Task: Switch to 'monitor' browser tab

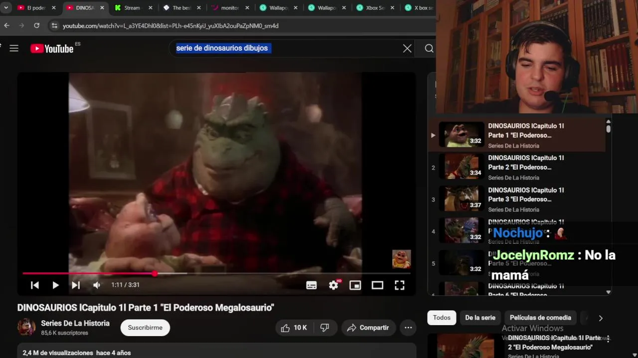Action: click(x=230, y=8)
